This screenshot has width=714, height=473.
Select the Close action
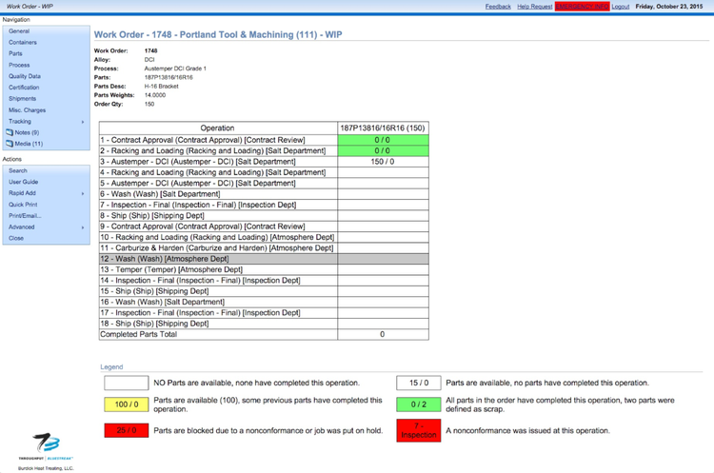(16, 238)
